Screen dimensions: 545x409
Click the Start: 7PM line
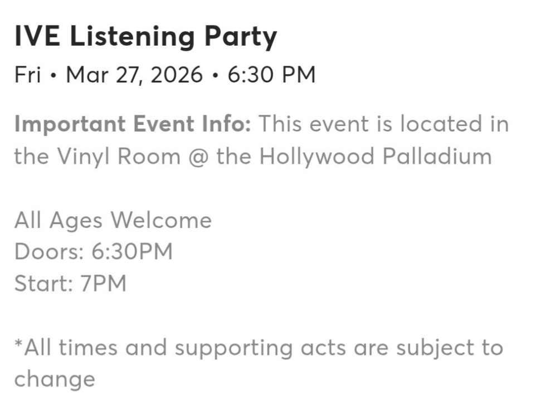coord(70,284)
